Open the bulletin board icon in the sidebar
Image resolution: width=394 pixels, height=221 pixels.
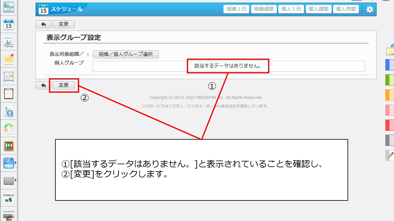[x=9, y=76]
